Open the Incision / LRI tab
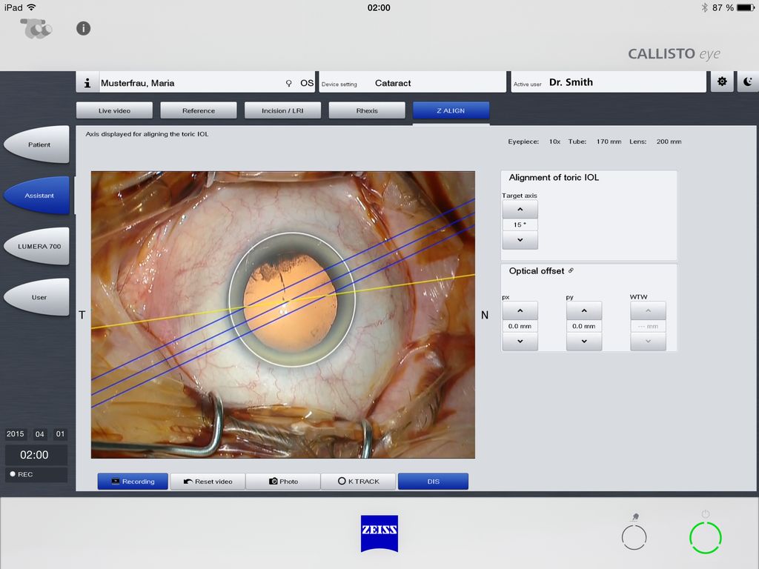759x569 pixels. (282, 110)
